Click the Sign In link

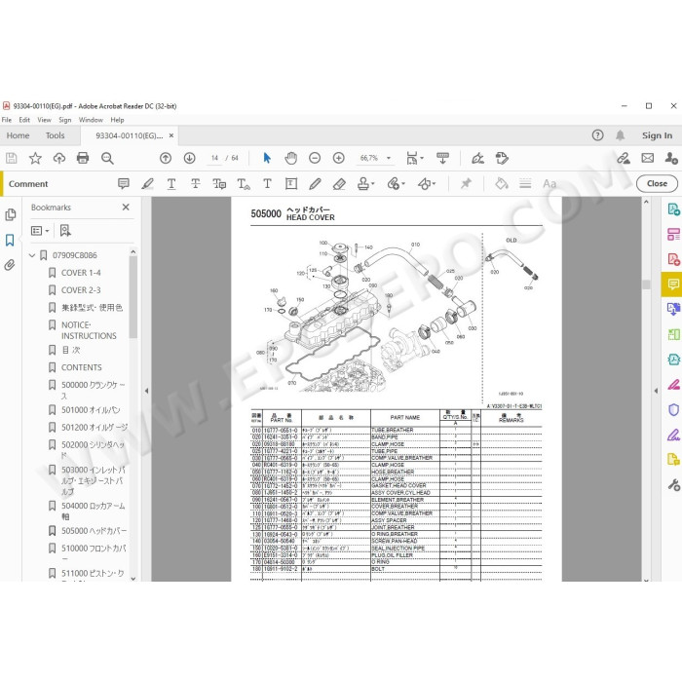(x=657, y=135)
